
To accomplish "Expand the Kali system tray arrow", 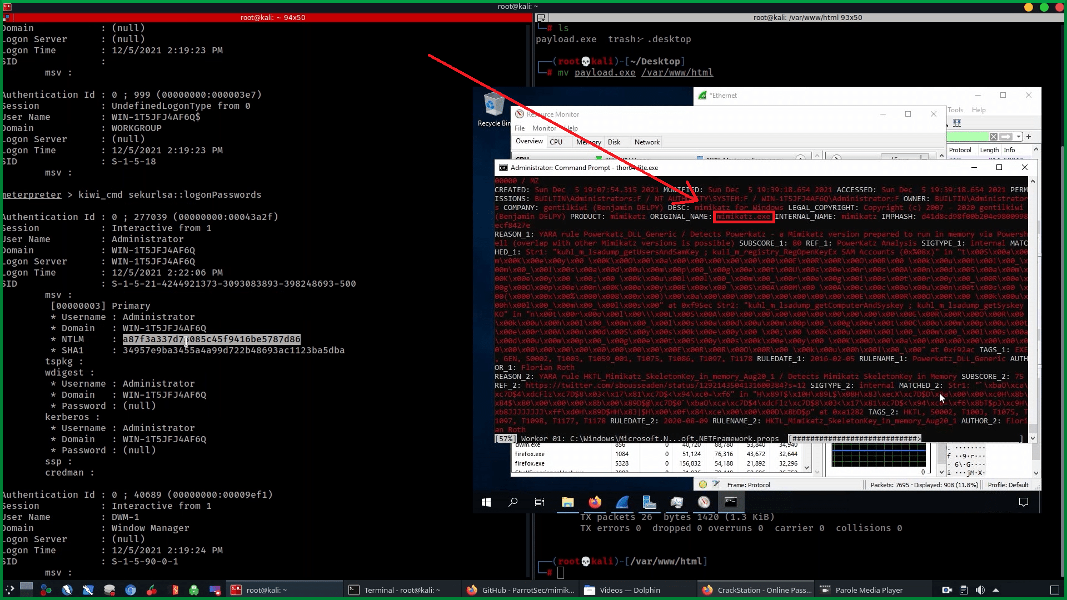I will click(996, 590).
